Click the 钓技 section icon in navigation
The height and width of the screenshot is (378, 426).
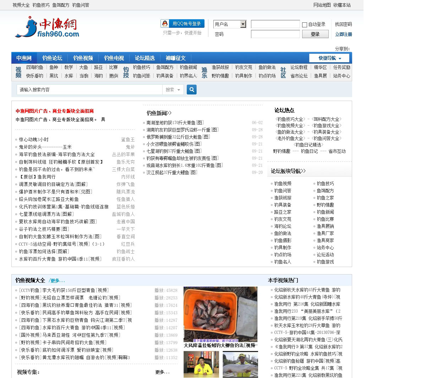[x=126, y=72]
